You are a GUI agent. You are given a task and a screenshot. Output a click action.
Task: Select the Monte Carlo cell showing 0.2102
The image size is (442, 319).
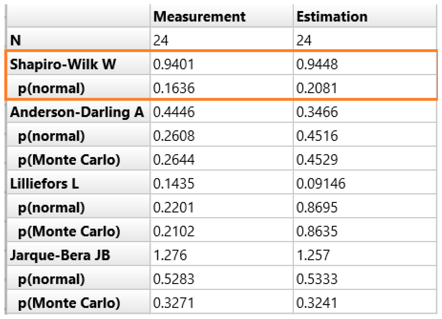(x=174, y=231)
